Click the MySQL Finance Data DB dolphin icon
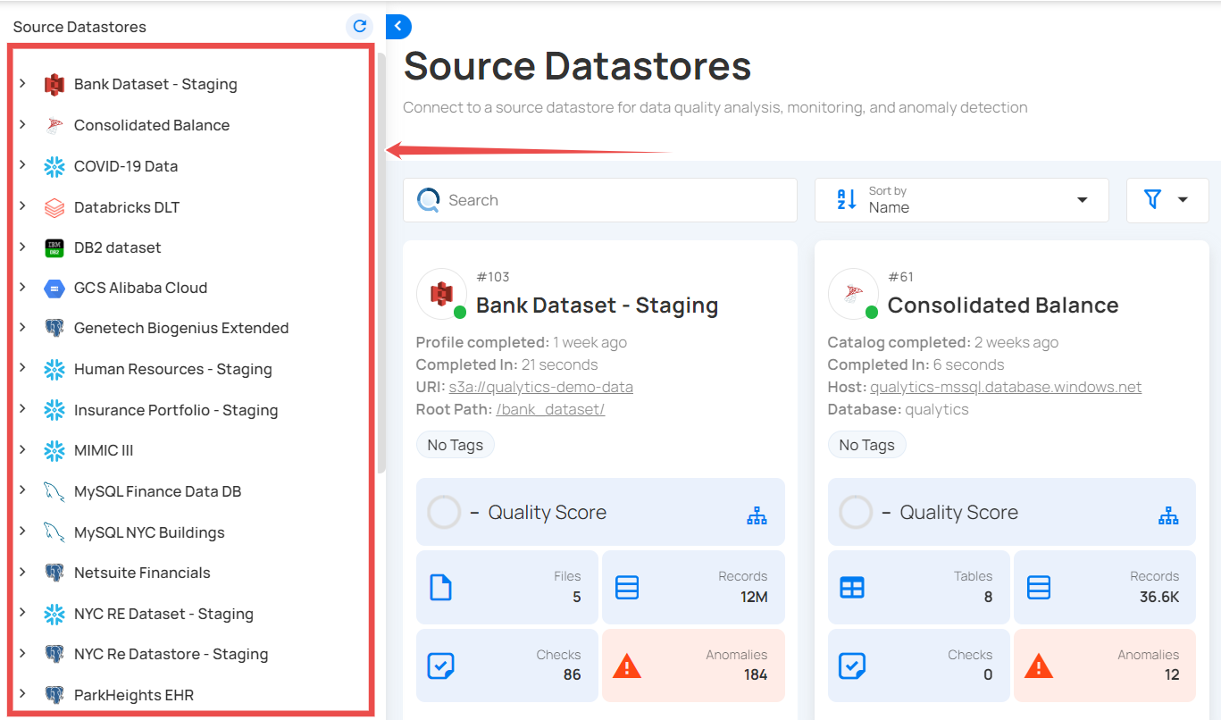 pyautogui.click(x=54, y=492)
